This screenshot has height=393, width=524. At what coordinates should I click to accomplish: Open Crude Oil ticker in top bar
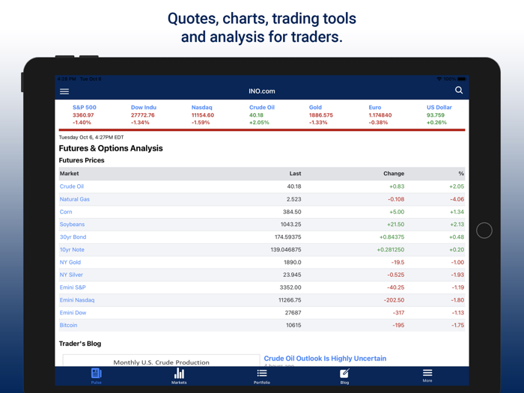262,115
